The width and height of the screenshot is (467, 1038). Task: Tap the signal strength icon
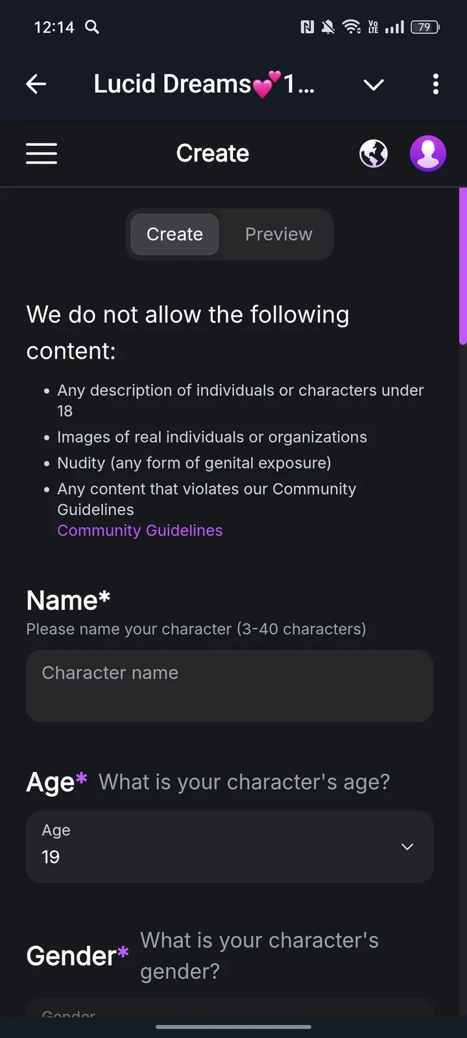[394, 27]
